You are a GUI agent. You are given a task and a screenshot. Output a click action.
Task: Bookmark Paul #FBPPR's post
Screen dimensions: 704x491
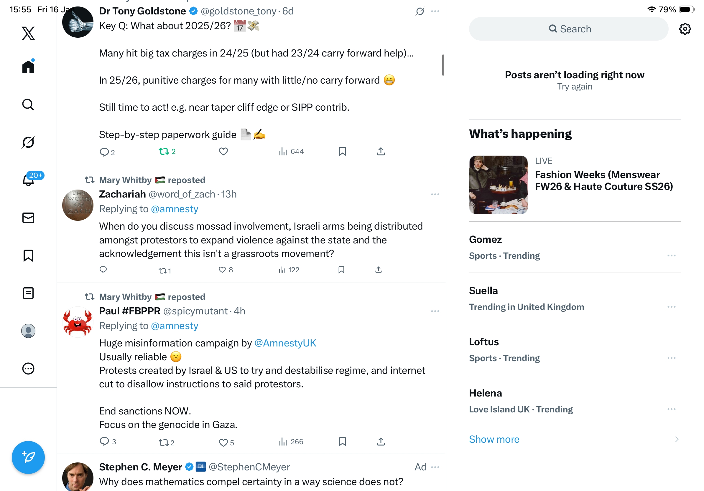pyautogui.click(x=342, y=442)
